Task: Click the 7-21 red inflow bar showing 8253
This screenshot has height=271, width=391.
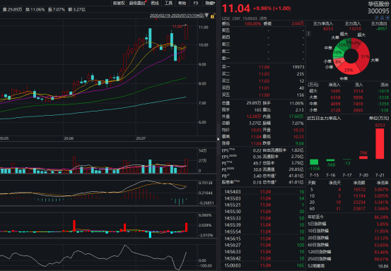Action: (380, 143)
